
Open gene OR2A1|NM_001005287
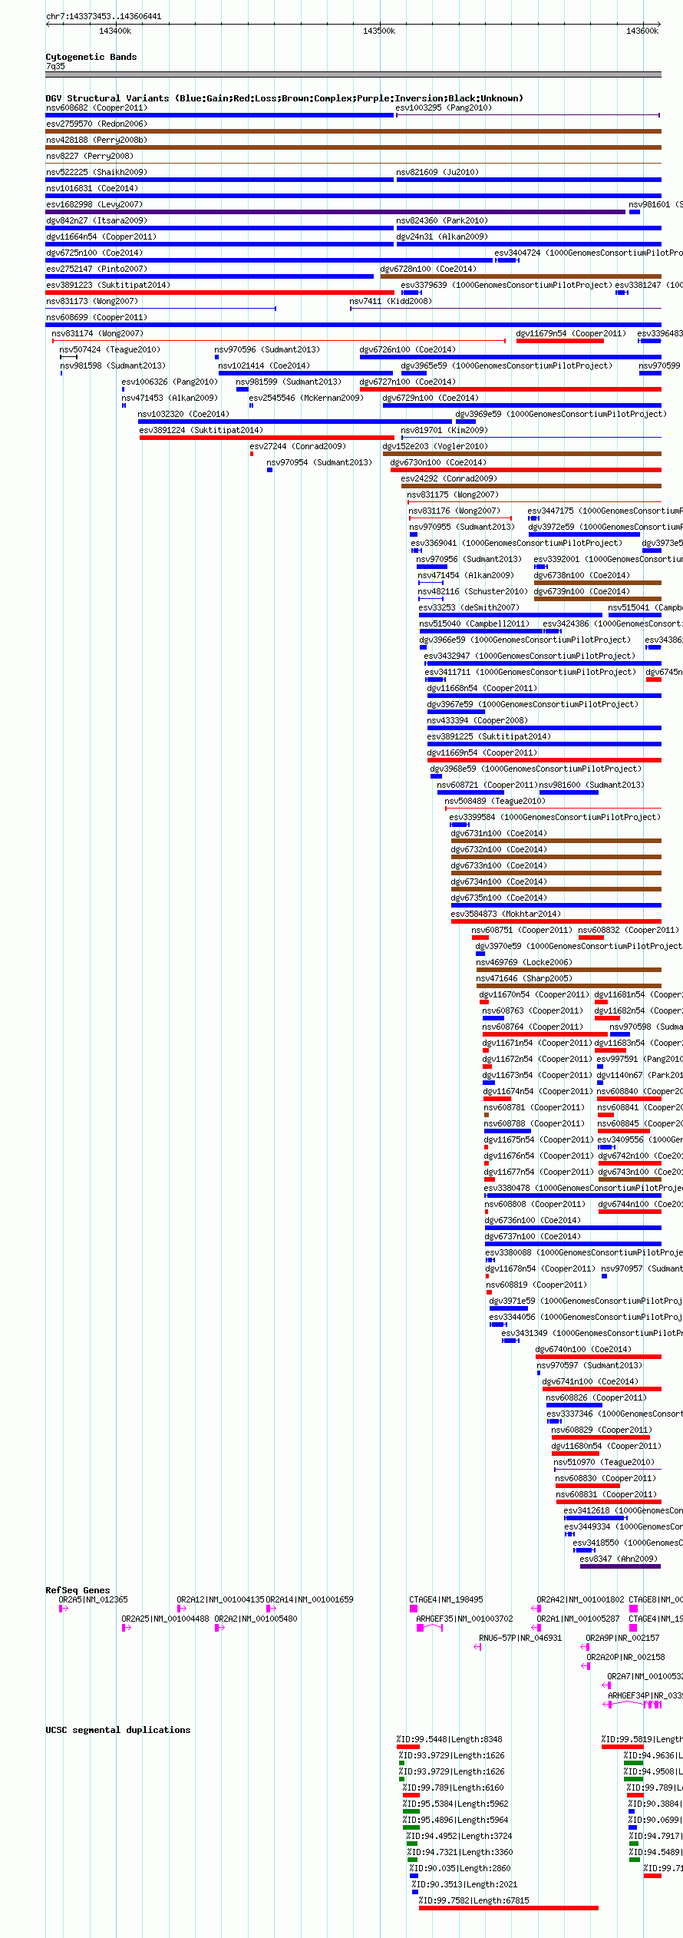[x=578, y=1619]
